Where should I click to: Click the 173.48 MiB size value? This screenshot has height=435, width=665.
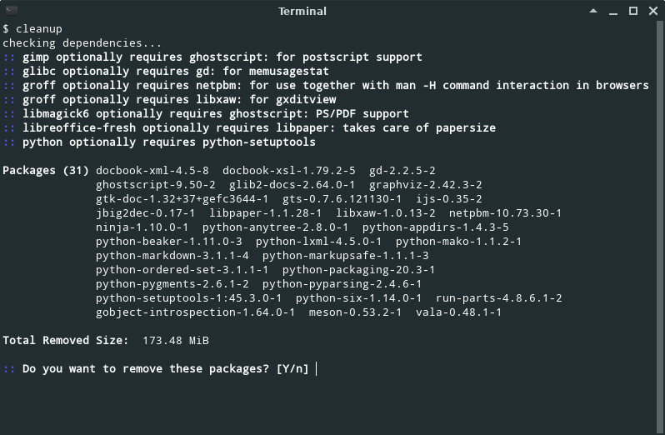[x=176, y=341]
